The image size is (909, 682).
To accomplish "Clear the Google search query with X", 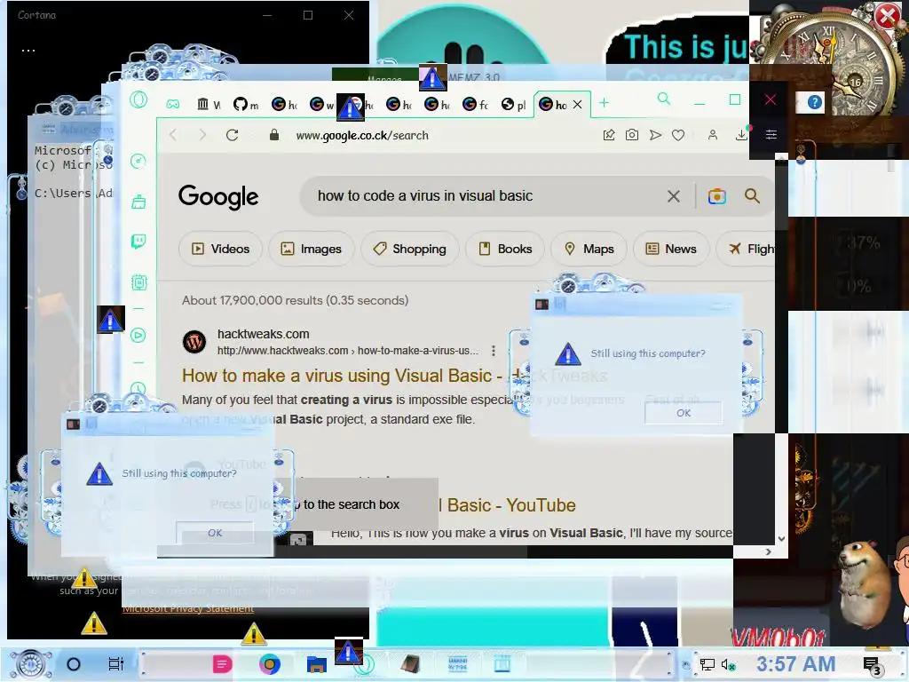I will pos(674,196).
